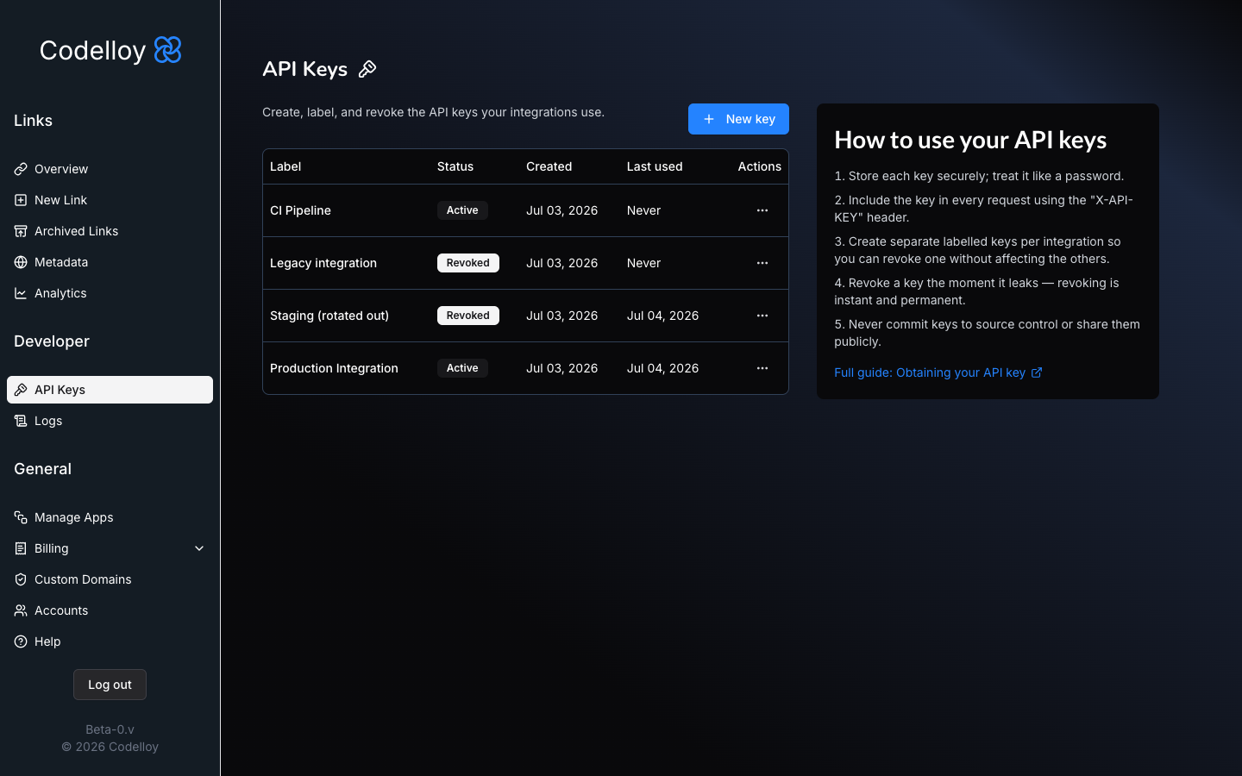Open the Help page label

[47, 641]
